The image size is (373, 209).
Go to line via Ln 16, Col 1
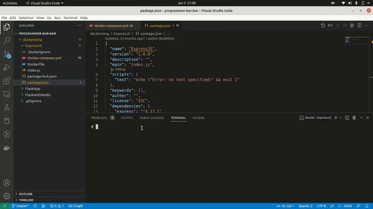tap(285, 206)
